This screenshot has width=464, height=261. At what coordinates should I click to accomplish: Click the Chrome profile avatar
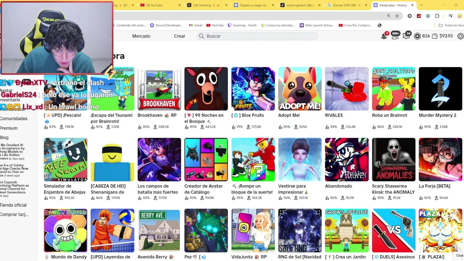click(460, 16)
